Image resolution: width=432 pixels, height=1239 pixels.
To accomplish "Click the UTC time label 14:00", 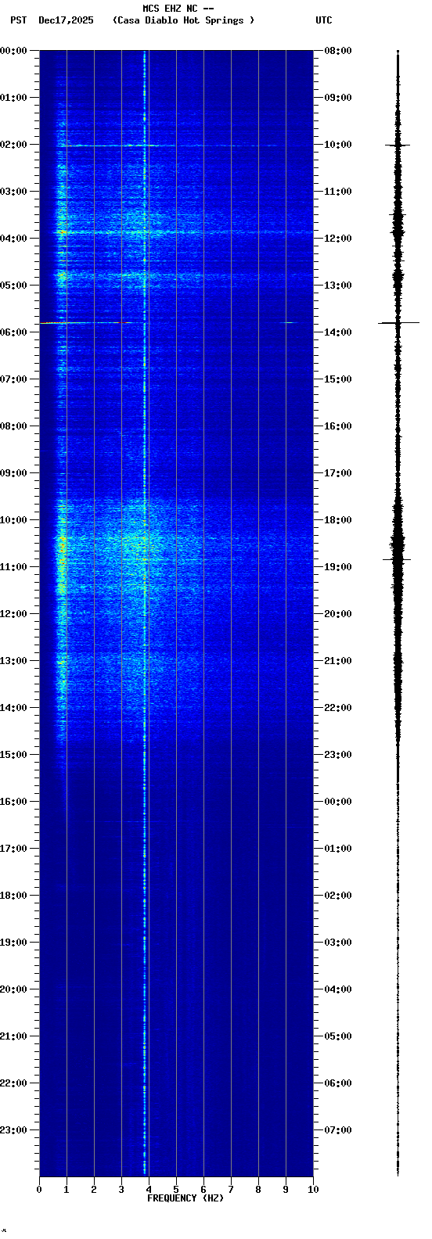I will tap(338, 332).
